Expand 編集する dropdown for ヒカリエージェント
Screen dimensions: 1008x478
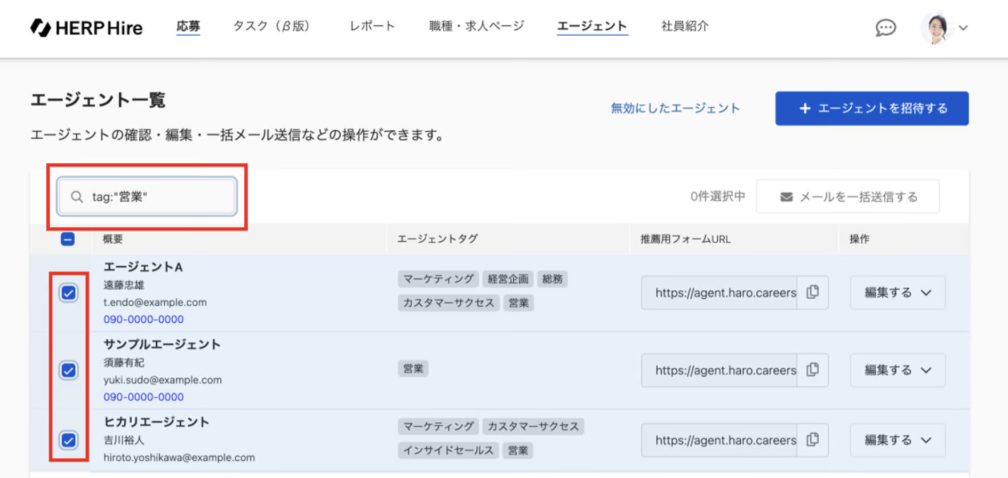pyautogui.click(x=898, y=440)
